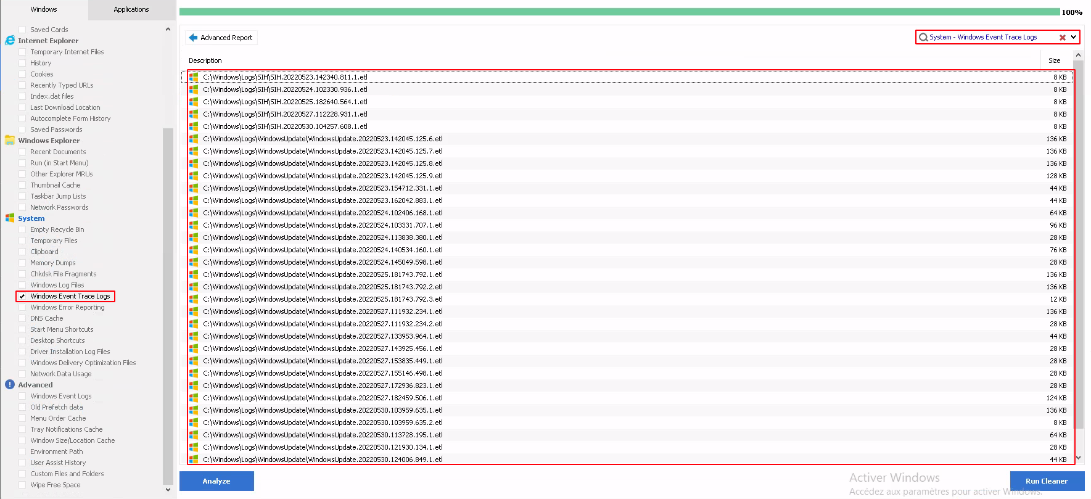Click the Advanced Report back arrow icon
This screenshot has height=499, width=1091.
click(x=193, y=38)
